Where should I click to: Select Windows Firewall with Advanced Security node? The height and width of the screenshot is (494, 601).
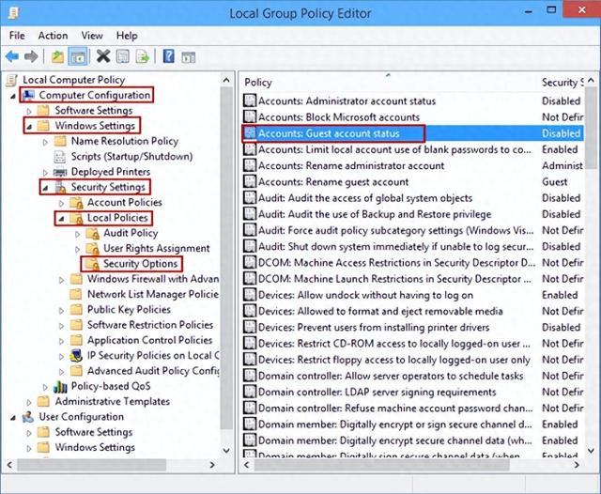click(153, 279)
